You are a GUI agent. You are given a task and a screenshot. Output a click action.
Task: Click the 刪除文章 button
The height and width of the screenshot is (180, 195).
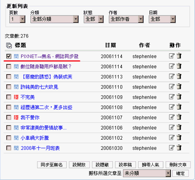point(178,165)
